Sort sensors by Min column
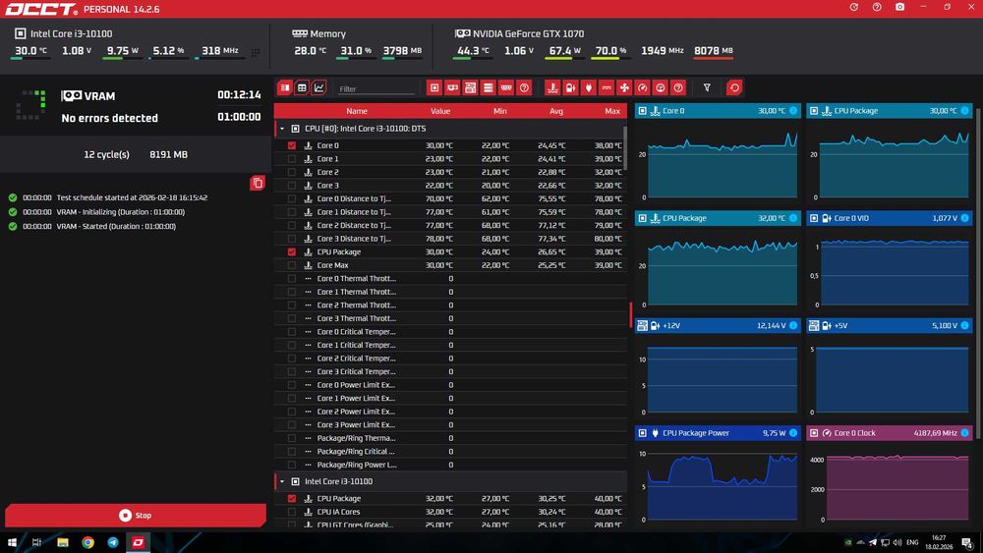The image size is (983, 553). click(x=499, y=111)
